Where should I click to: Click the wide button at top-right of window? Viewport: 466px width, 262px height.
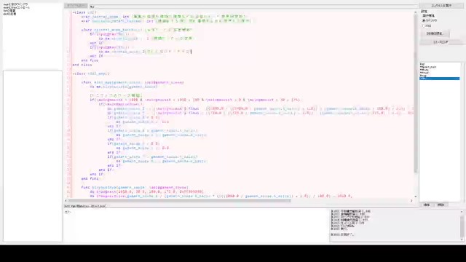(441, 6)
